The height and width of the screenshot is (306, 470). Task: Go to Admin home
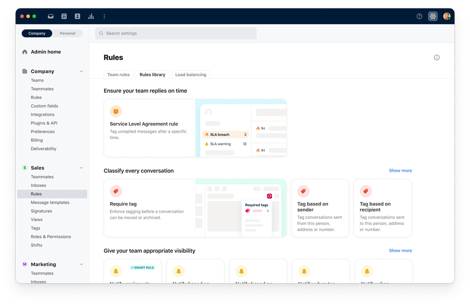click(x=46, y=52)
